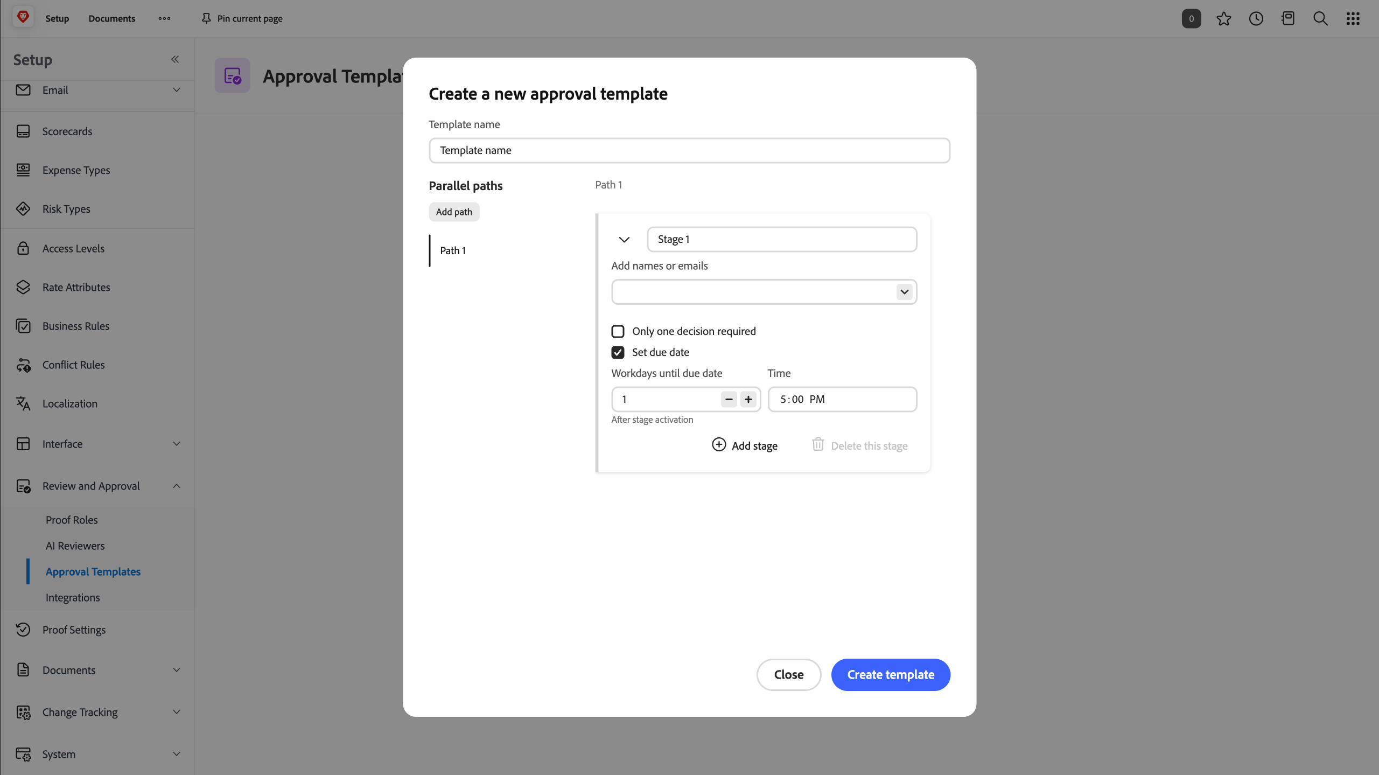Screen dimensions: 1379x775
Task: Click the Risk Types sidebar icon
Action: pos(23,209)
